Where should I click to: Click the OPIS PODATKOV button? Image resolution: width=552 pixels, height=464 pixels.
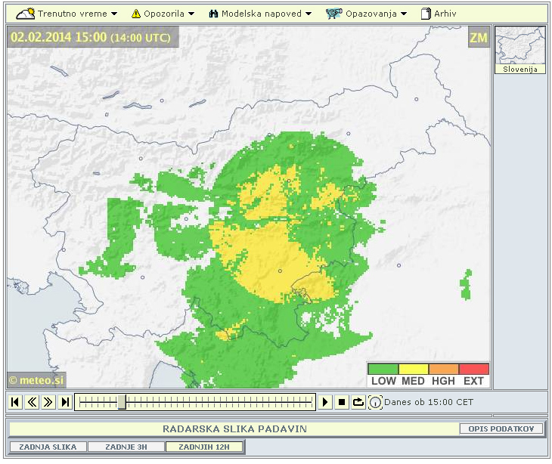(501, 429)
